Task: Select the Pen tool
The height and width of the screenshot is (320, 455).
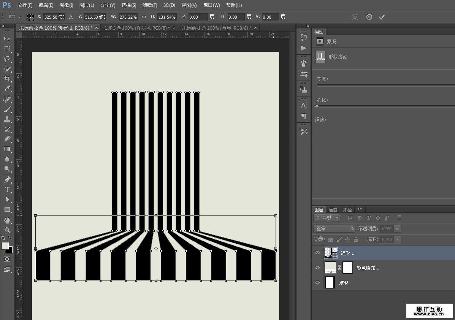Action: tap(7, 179)
